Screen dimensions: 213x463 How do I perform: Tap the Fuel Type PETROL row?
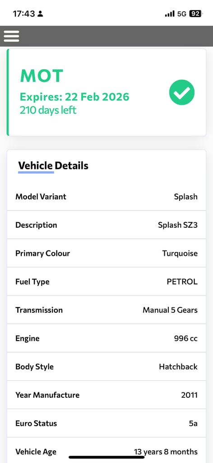pyautogui.click(x=106, y=282)
